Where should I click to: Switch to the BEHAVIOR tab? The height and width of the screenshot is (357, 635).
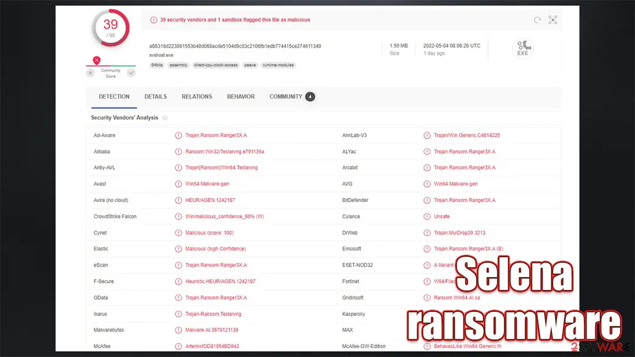coord(240,97)
